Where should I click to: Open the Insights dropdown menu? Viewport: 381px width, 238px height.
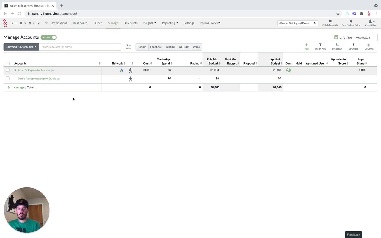pyautogui.click(x=149, y=23)
